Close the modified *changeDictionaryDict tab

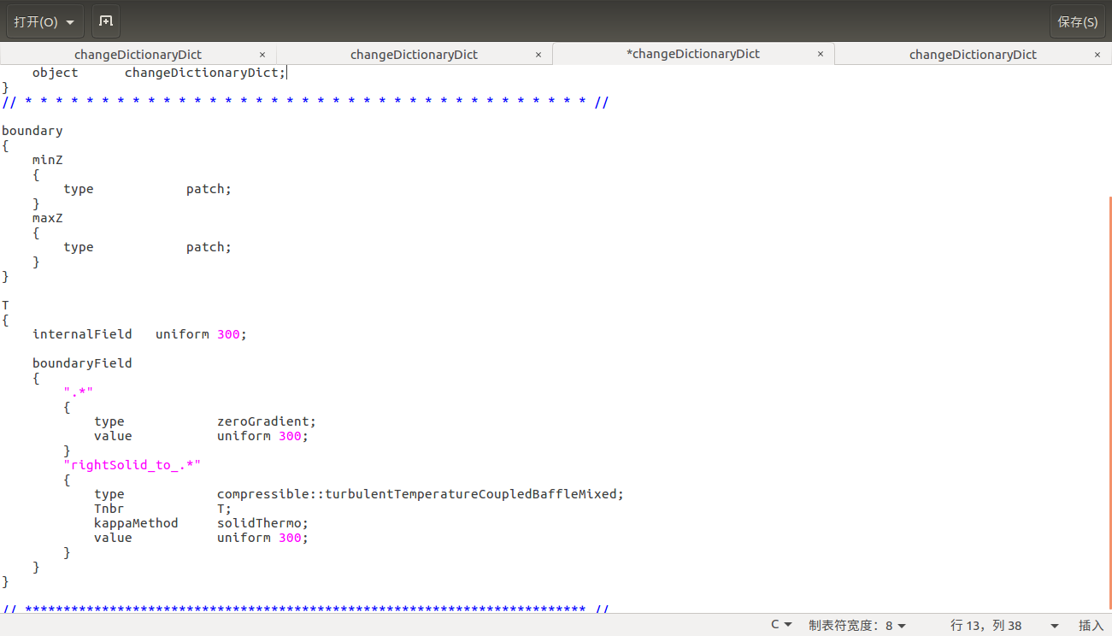[x=821, y=54]
